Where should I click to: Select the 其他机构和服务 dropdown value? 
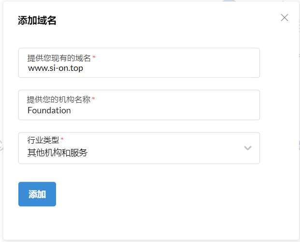tap(57, 153)
